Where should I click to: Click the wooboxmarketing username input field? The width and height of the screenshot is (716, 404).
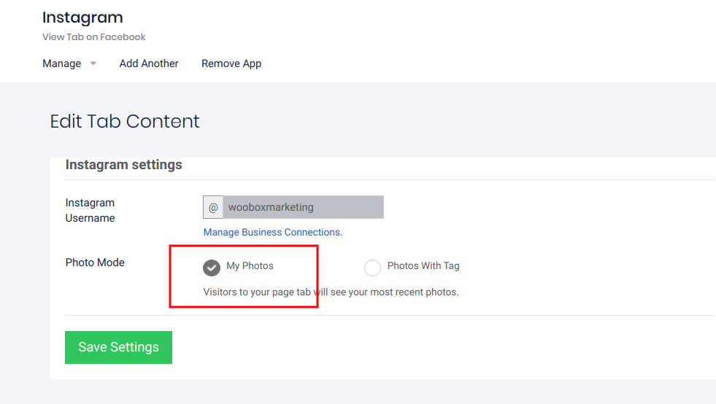click(x=303, y=207)
